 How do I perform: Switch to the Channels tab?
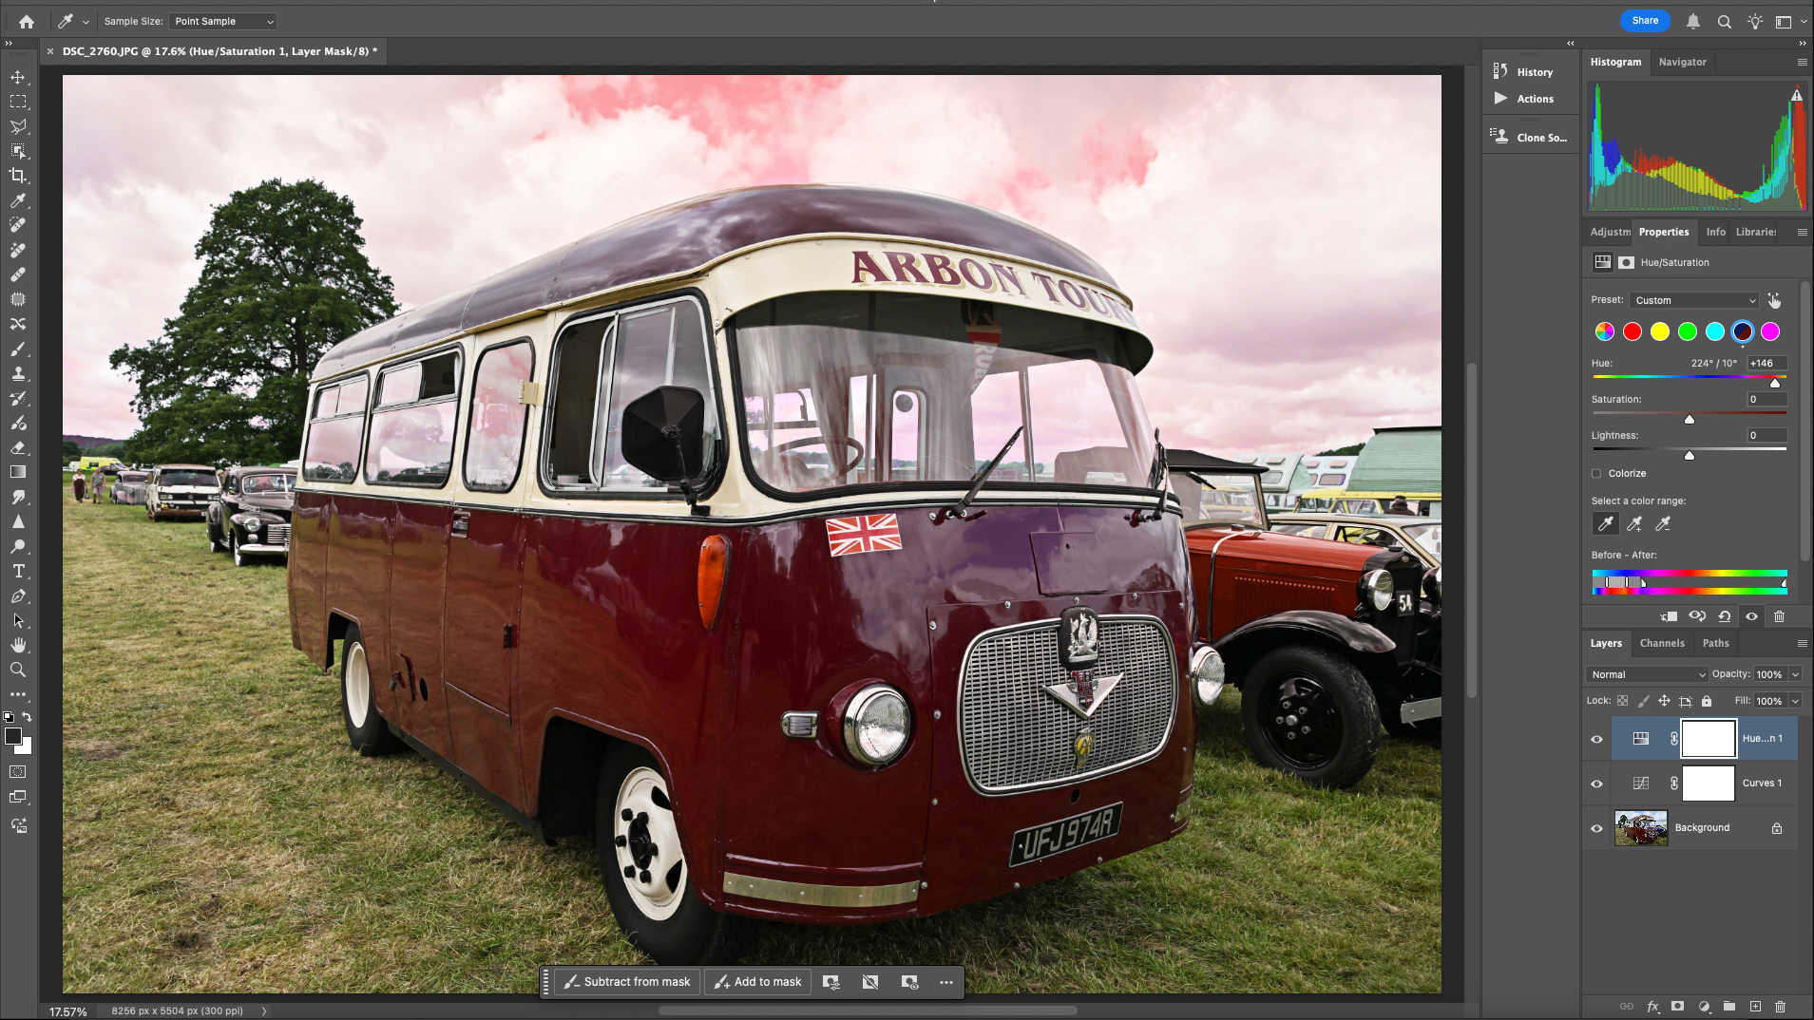(x=1661, y=643)
